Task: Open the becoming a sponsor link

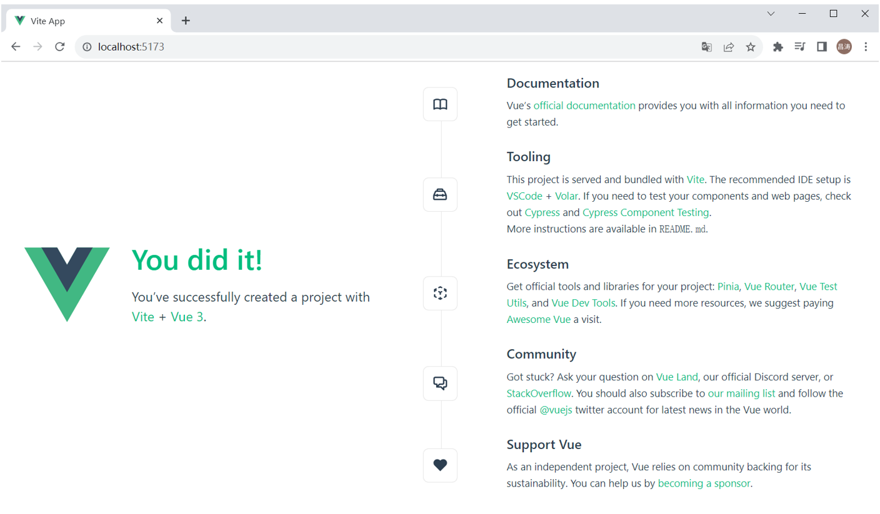Action: point(704,483)
